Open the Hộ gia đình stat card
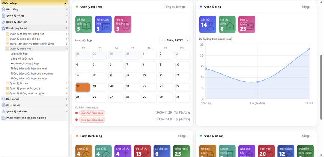The width and height of the screenshot is (324, 157). (x=227, y=24)
